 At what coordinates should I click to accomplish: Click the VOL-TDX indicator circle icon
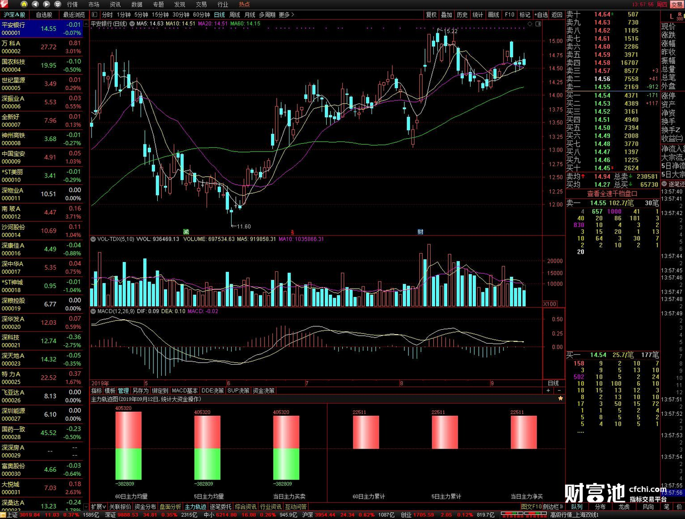click(93, 239)
